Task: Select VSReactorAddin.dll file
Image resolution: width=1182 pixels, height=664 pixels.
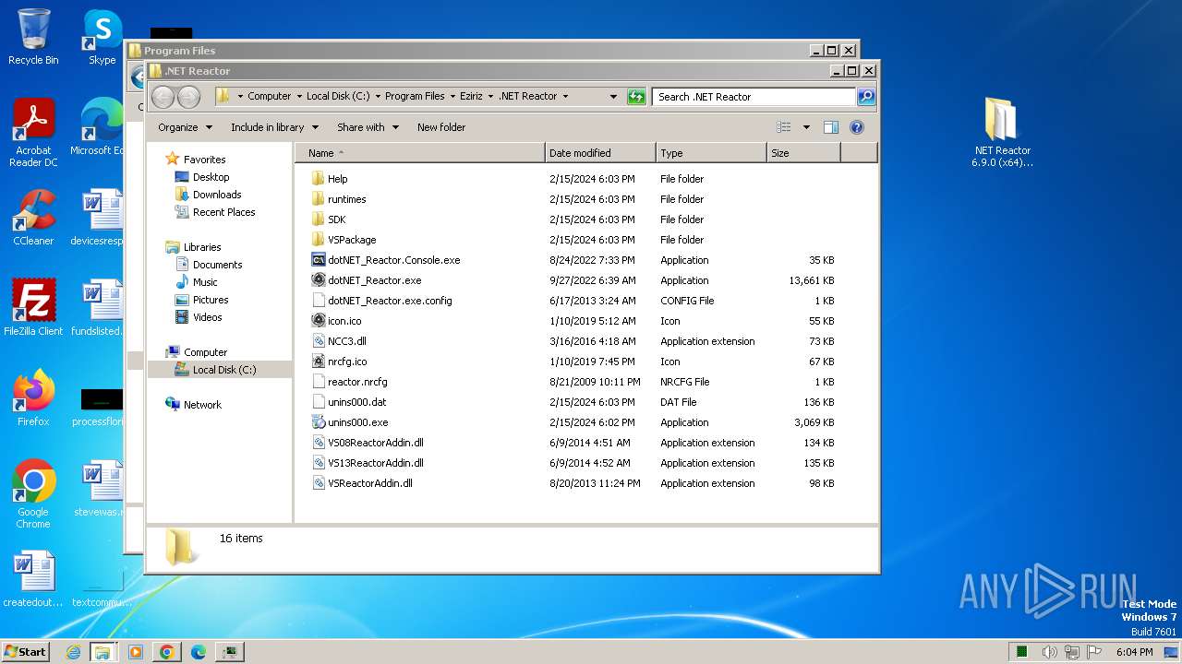Action: [x=370, y=483]
